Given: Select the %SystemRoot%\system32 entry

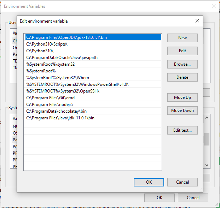Looking at the screenshot, I should pos(93,64).
